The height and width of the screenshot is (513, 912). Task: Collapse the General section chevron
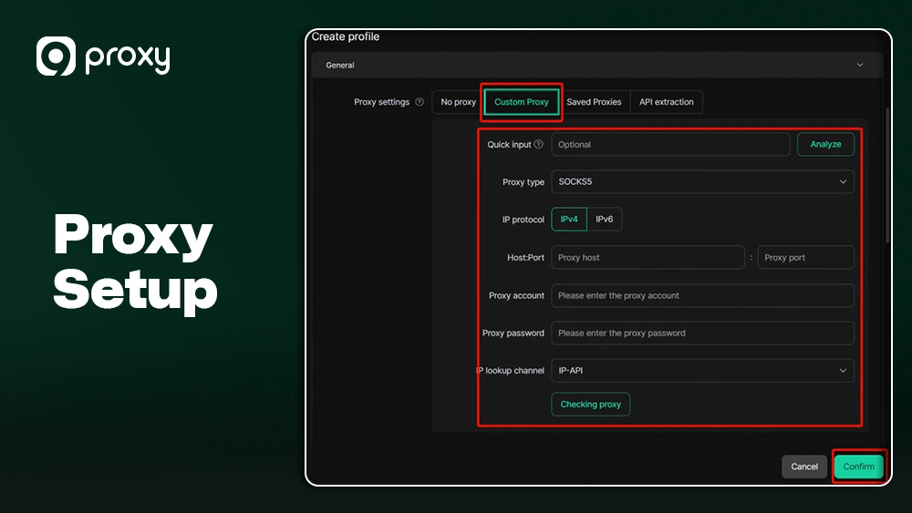point(860,65)
